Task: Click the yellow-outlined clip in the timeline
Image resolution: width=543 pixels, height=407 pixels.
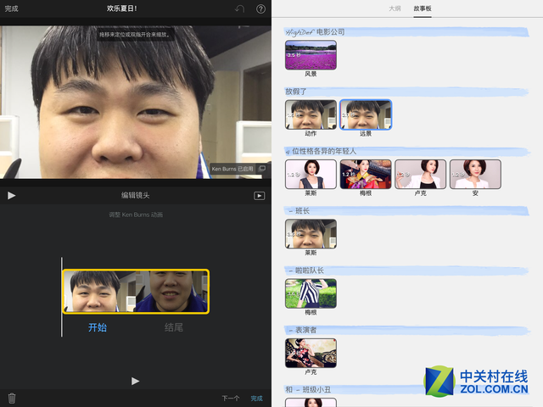Action: click(136, 292)
